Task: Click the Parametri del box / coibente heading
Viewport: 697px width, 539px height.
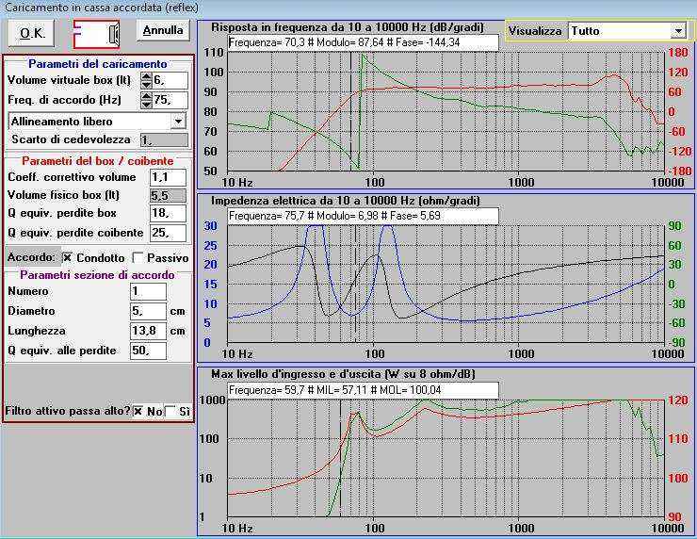Action: click(x=98, y=161)
